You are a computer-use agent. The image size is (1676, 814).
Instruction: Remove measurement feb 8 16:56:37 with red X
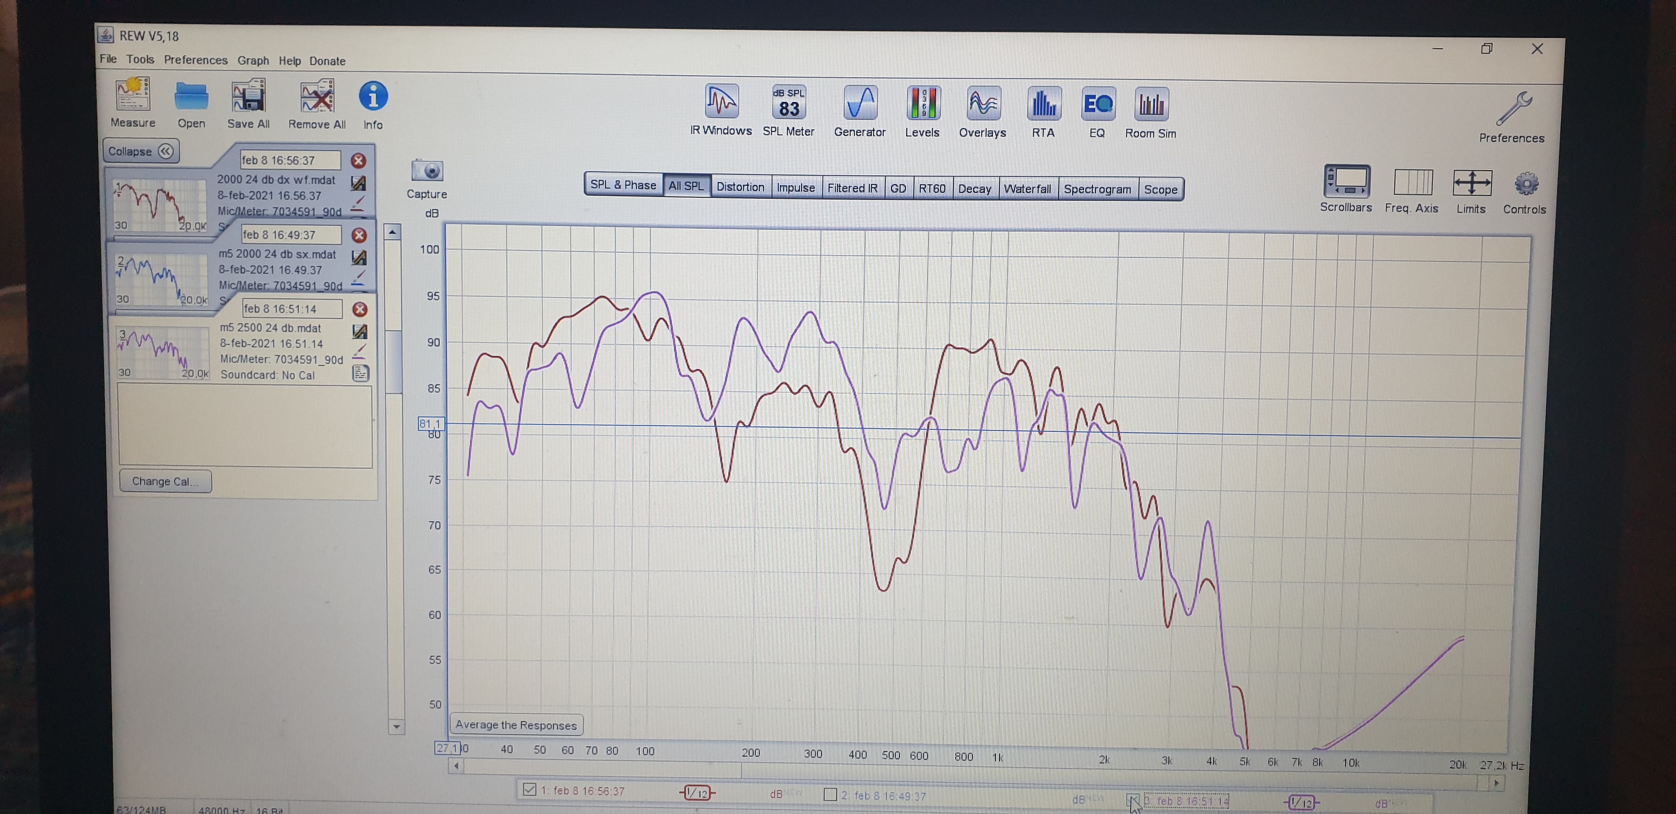click(x=358, y=161)
